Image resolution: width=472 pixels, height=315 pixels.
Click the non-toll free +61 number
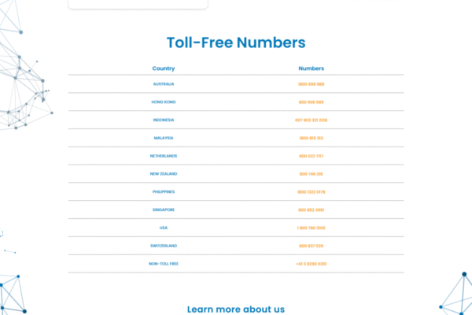tap(312, 264)
